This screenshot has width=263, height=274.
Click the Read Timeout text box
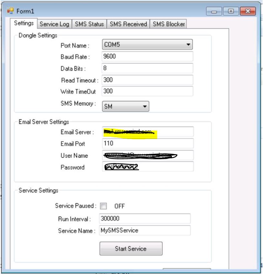(147, 80)
